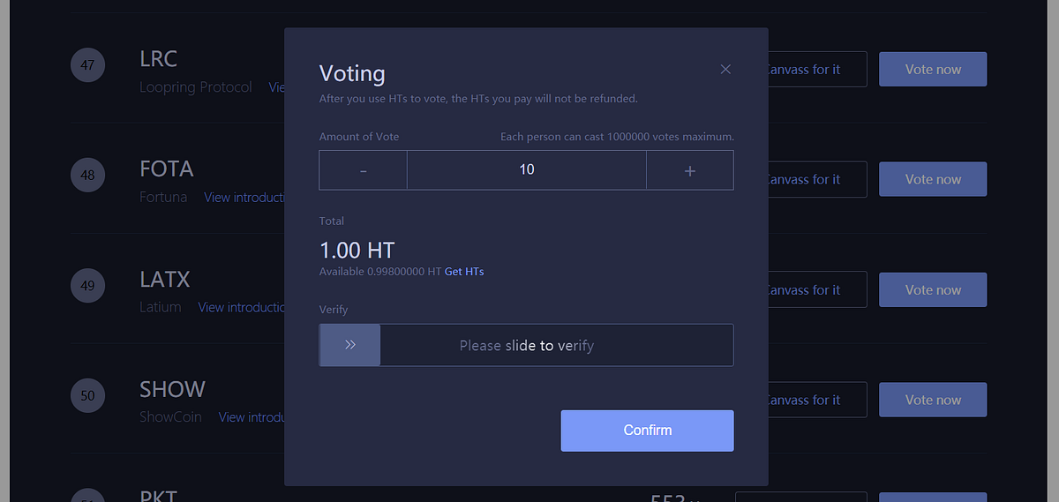The height and width of the screenshot is (502, 1059).
Task: Click Vote now for FOTA
Action: tap(933, 179)
